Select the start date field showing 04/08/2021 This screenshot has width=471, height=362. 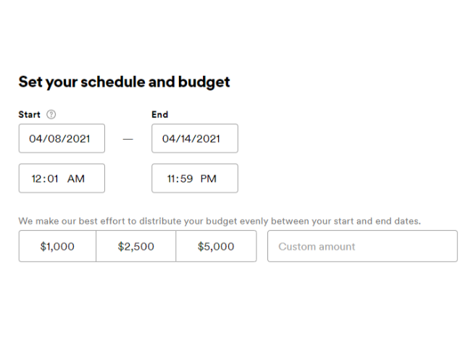62,138
